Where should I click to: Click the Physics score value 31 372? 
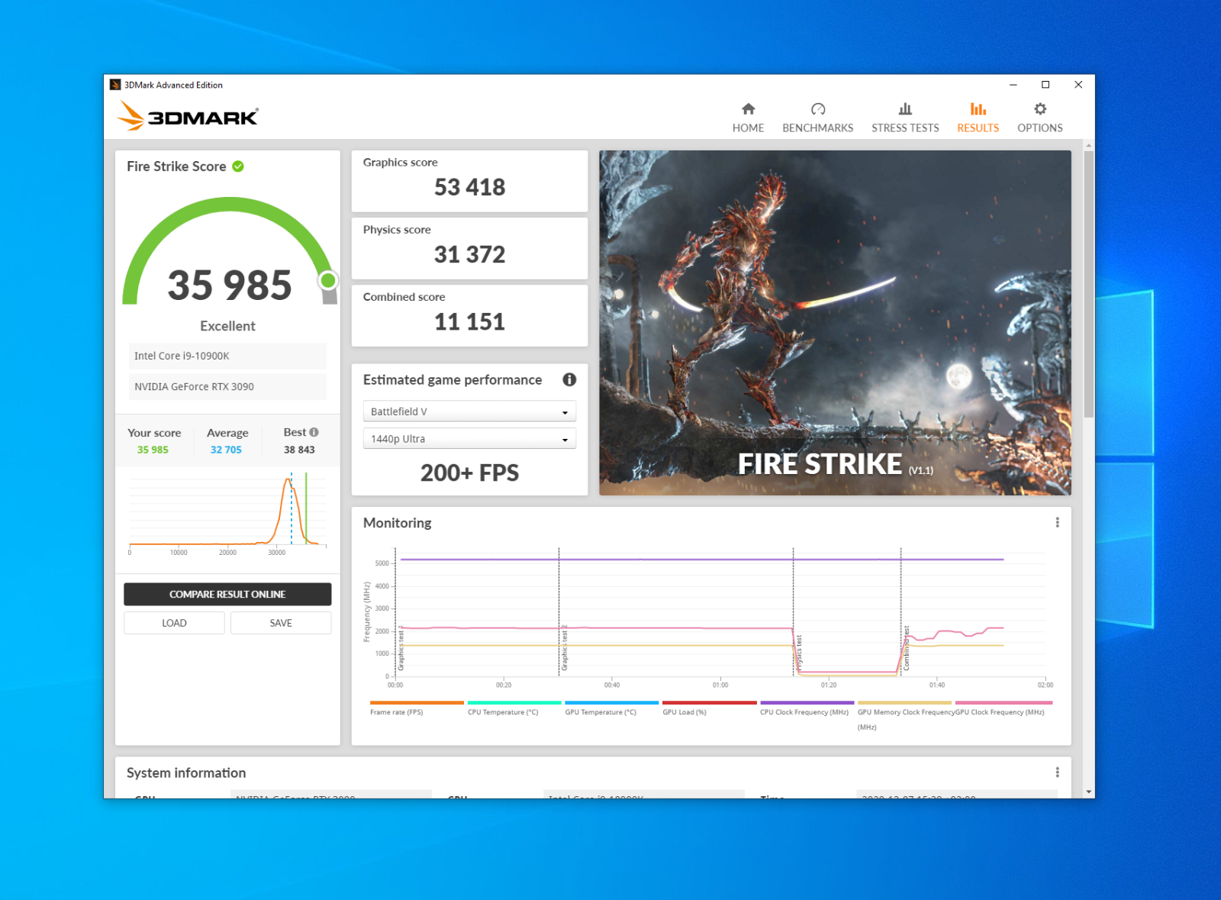[x=469, y=254]
